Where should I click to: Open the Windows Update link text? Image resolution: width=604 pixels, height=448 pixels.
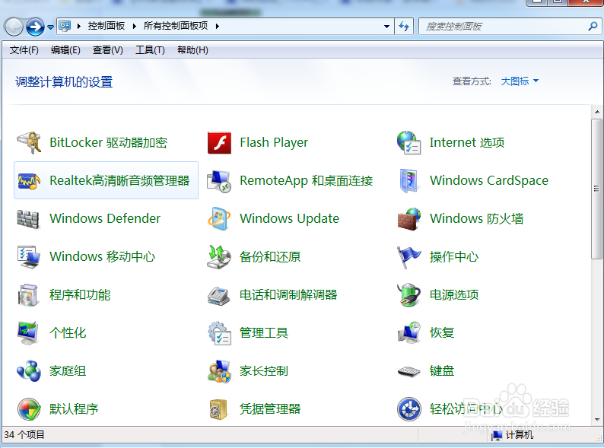[x=289, y=219]
